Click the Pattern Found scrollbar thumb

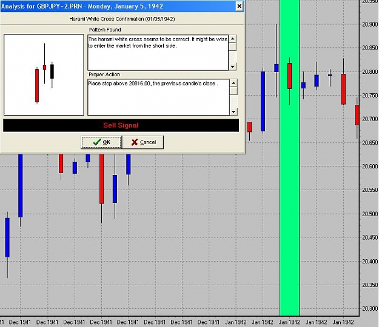(x=232, y=47)
